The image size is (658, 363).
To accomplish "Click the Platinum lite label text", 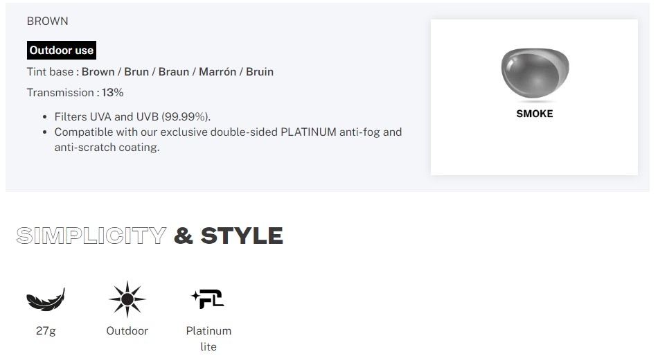I will [x=208, y=339].
